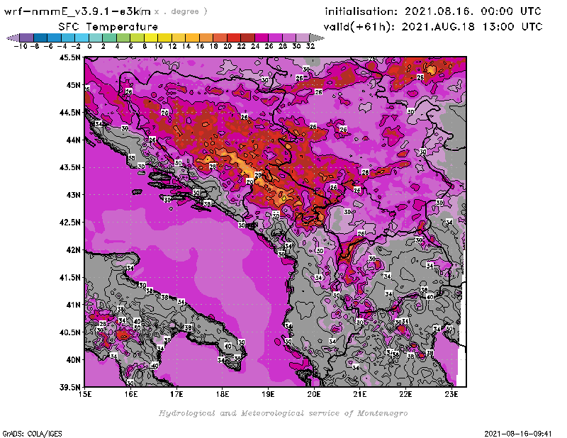
Task: Pick the colorbar swatch between -10 and -8
Action: [27, 38]
